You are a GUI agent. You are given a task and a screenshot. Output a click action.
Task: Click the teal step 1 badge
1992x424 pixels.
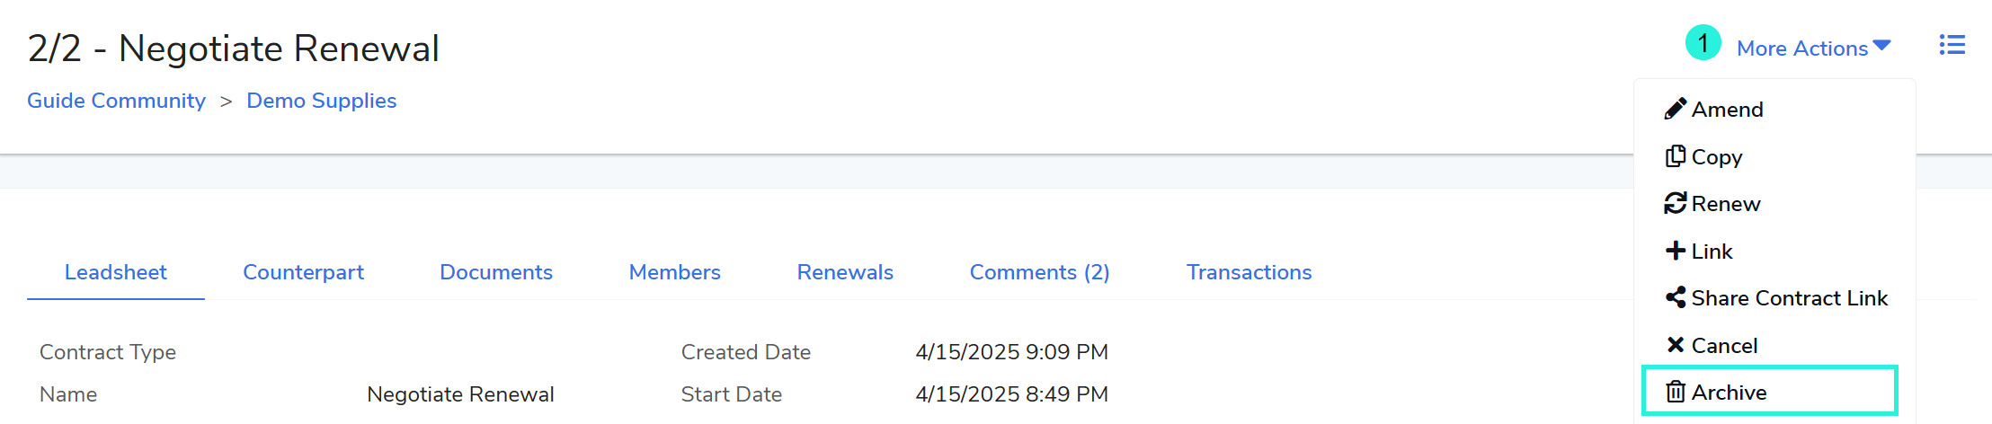pyautogui.click(x=1703, y=43)
